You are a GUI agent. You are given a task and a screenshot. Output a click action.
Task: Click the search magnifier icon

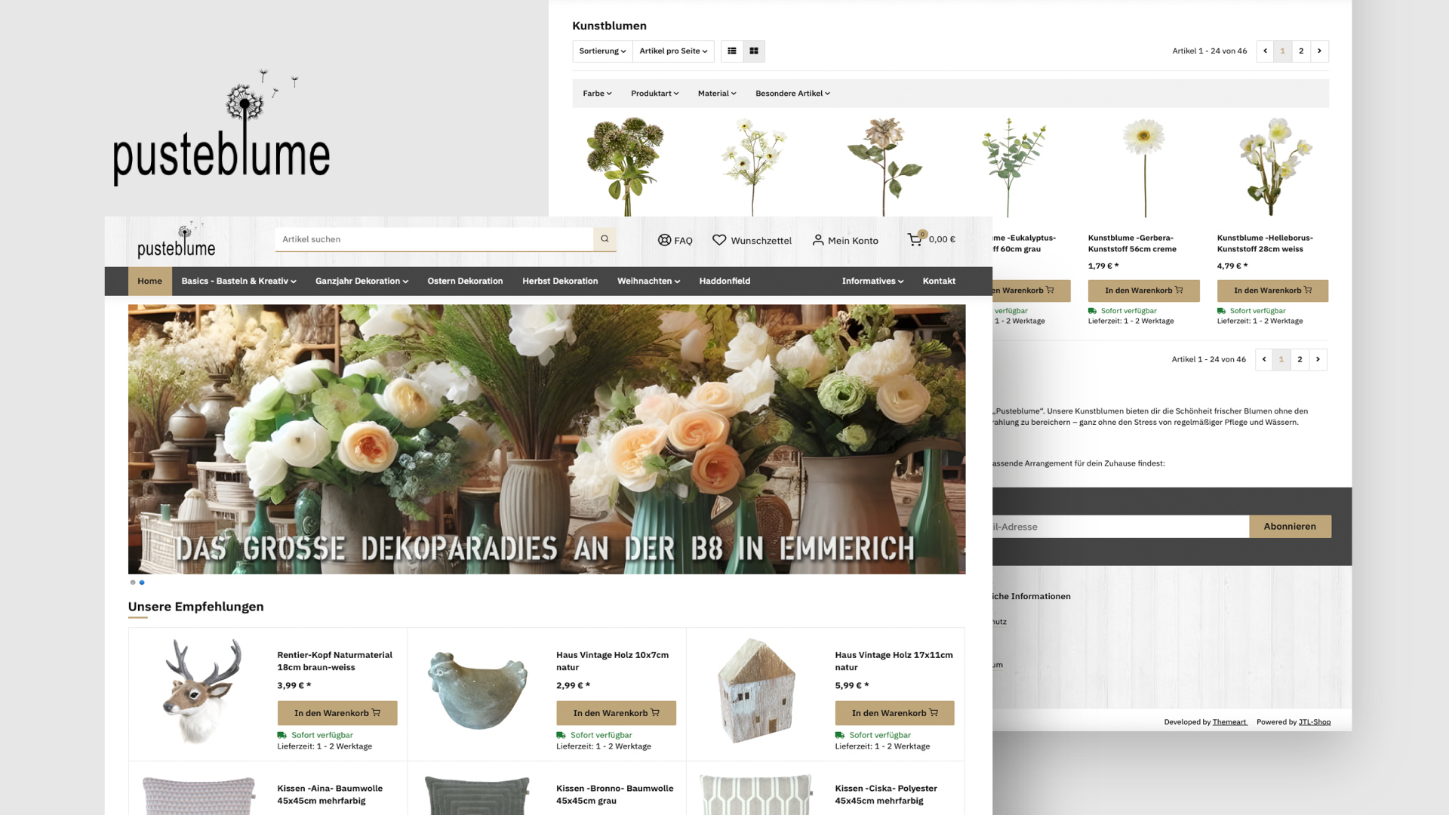(x=605, y=239)
